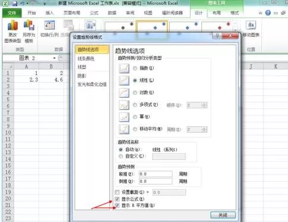Screen dimensions: 288x222
Task: Open the Review (审阅) ribbon tab
Action: coord(130,13)
